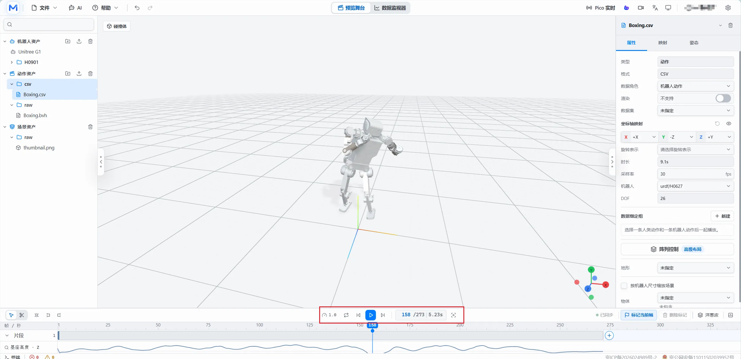This screenshot has width=741, height=359.
Task: Switch to 姿态 tab
Action: click(x=694, y=43)
